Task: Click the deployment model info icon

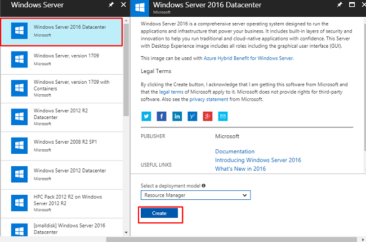Action: (x=203, y=185)
